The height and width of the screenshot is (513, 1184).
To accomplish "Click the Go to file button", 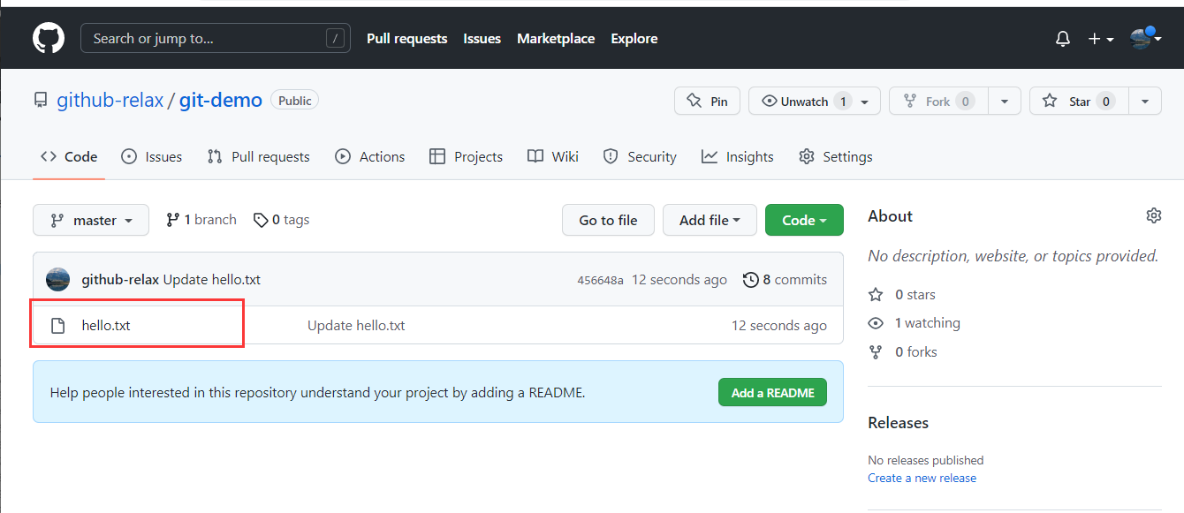I will [608, 220].
